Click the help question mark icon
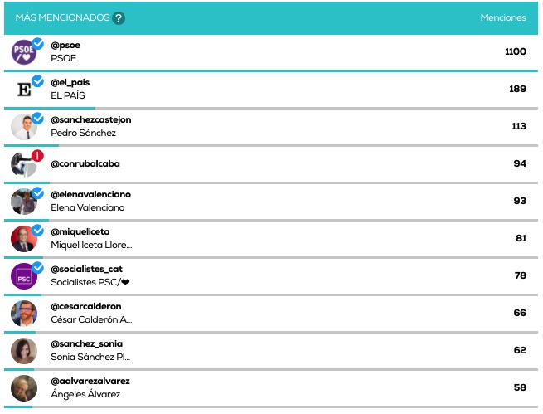This screenshot has width=543, height=414. click(119, 17)
